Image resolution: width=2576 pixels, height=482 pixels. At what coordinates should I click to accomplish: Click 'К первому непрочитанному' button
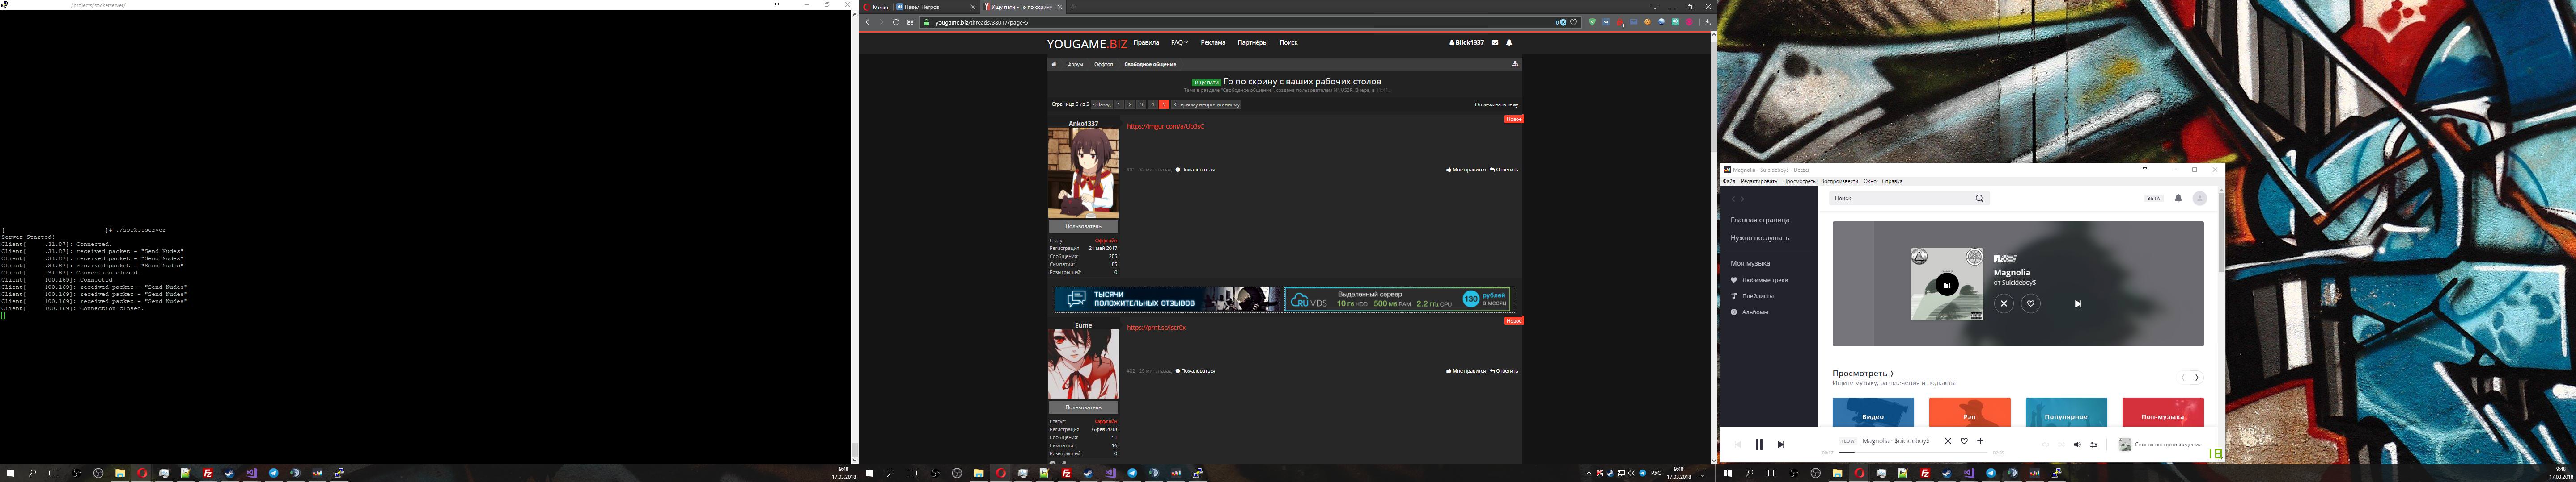[x=1206, y=105]
